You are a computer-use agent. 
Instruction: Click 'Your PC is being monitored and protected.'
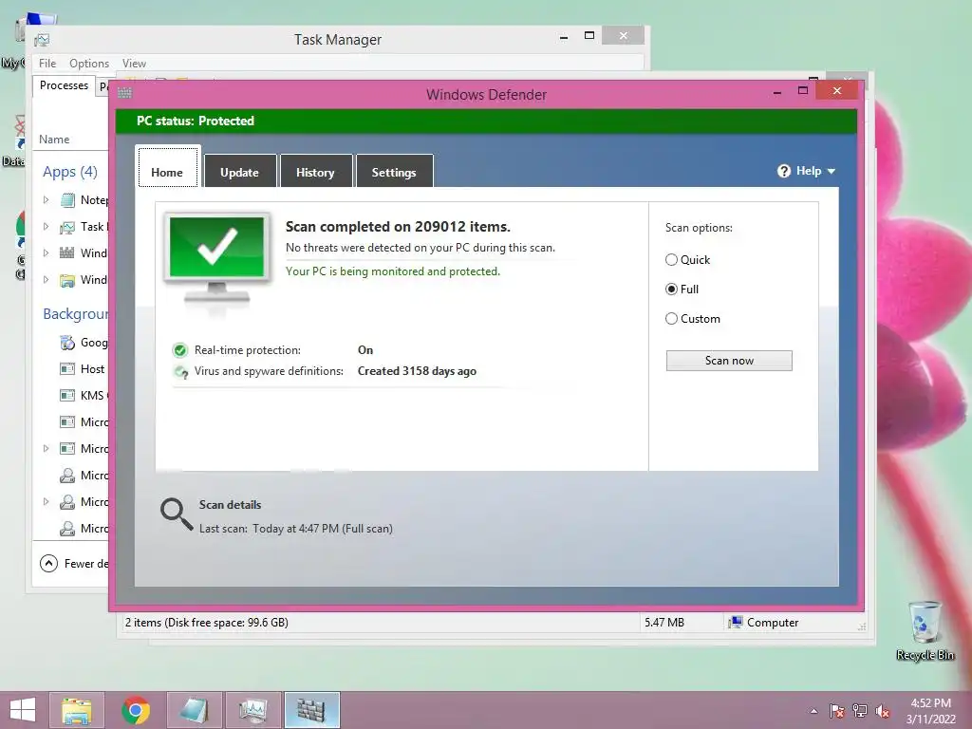point(393,271)
